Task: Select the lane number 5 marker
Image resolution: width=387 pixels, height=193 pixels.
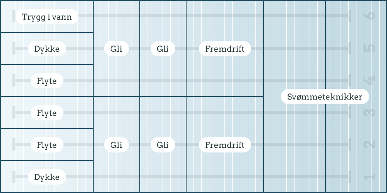Action: coord(370,48)
